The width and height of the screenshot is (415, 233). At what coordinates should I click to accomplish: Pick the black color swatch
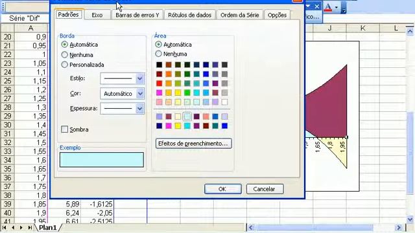tap(159, 65)
